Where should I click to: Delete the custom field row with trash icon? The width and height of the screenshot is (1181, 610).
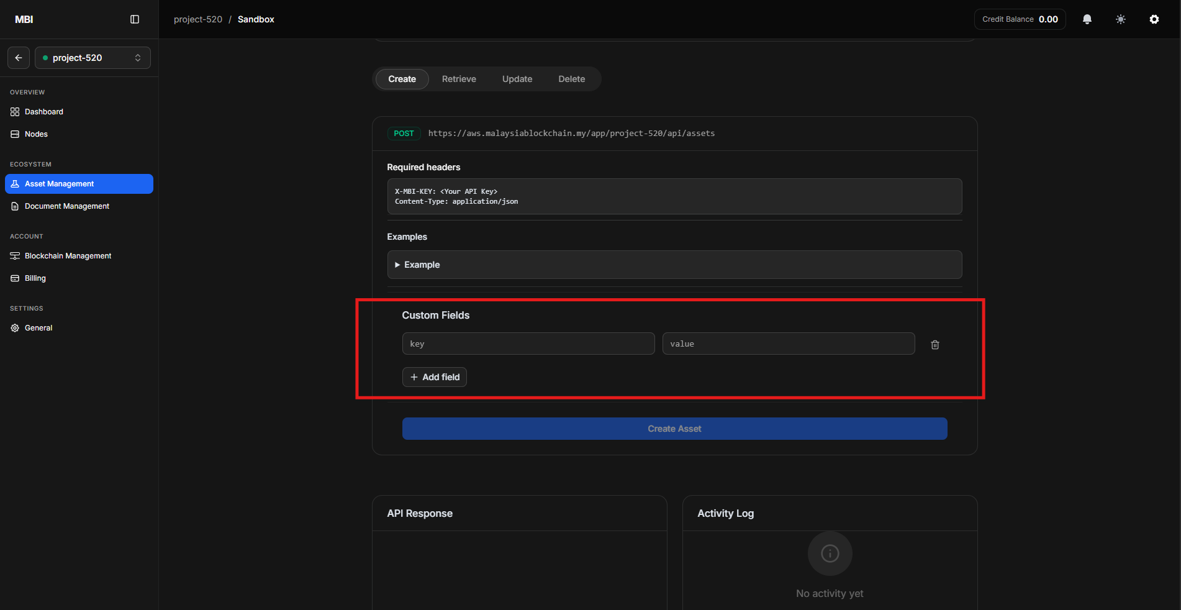coord(935,344)
